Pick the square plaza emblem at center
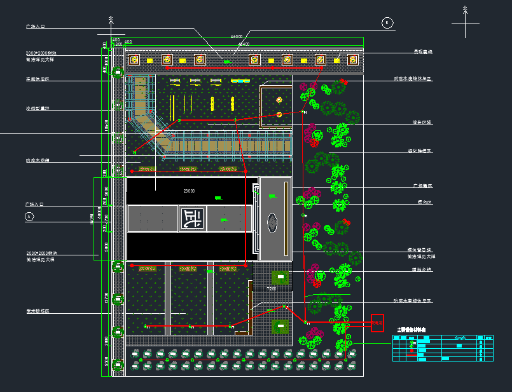This screenshot has height=392, width=512. 192,219
